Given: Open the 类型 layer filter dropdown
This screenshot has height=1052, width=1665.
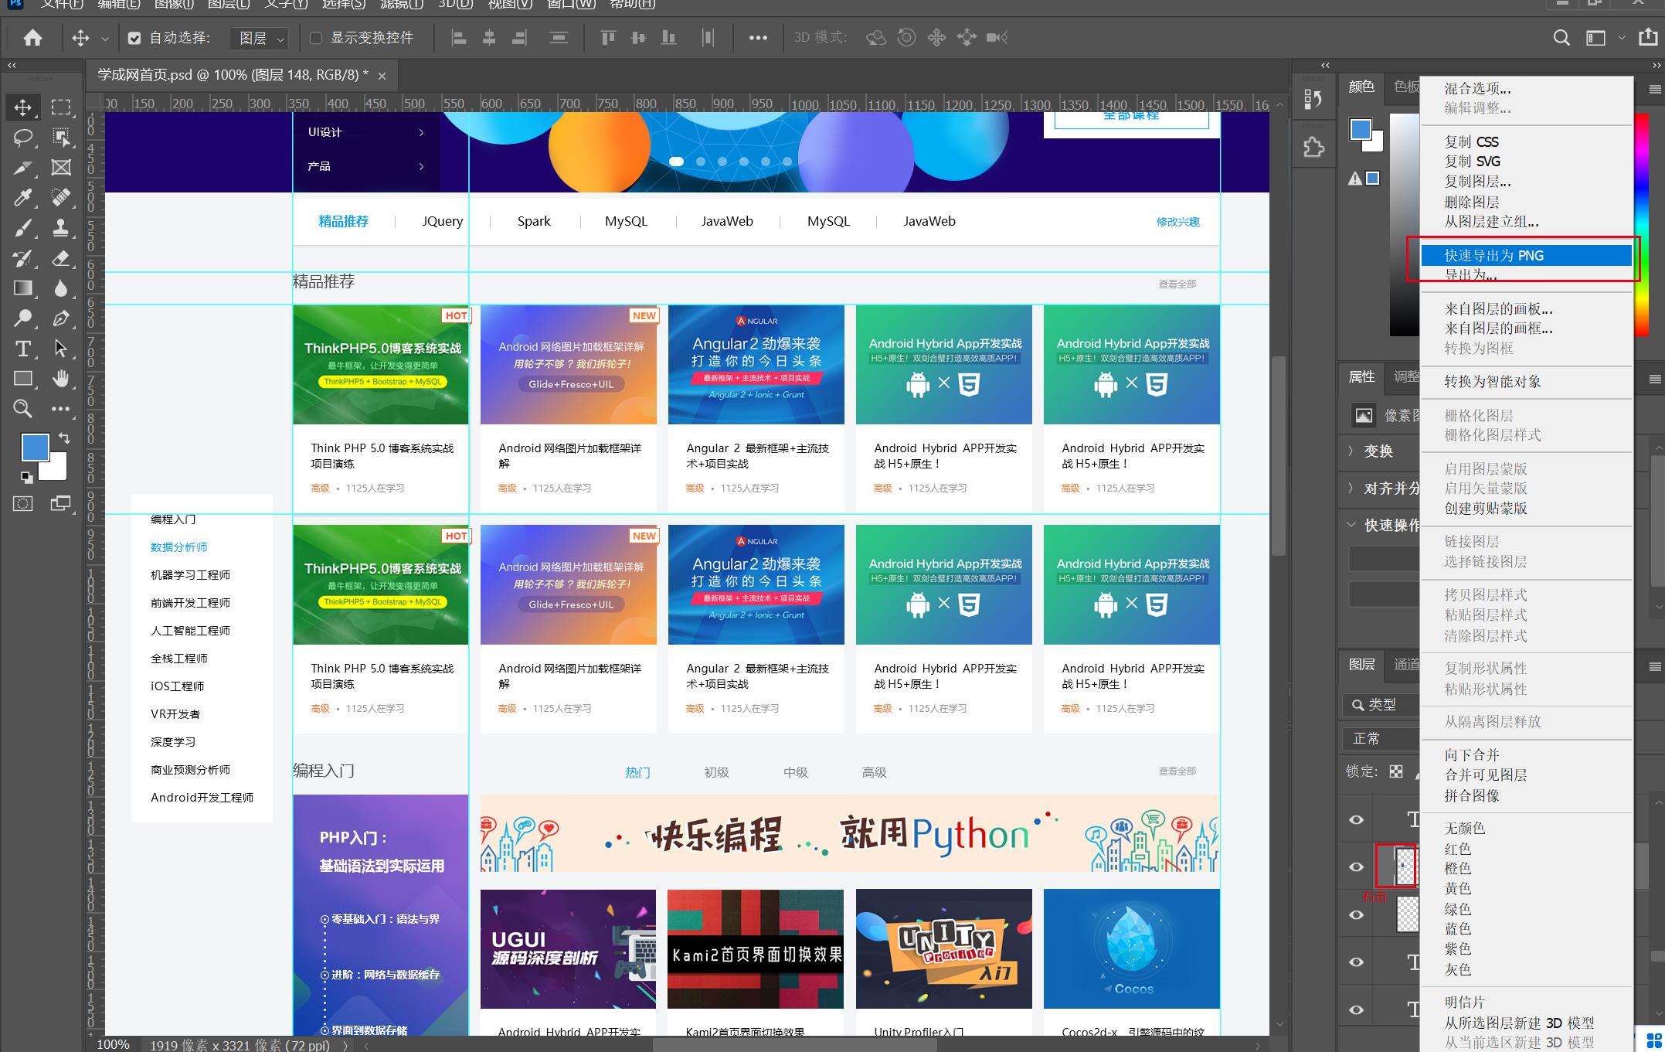Looking at the screenshot, I should [x=1383, y=704].
